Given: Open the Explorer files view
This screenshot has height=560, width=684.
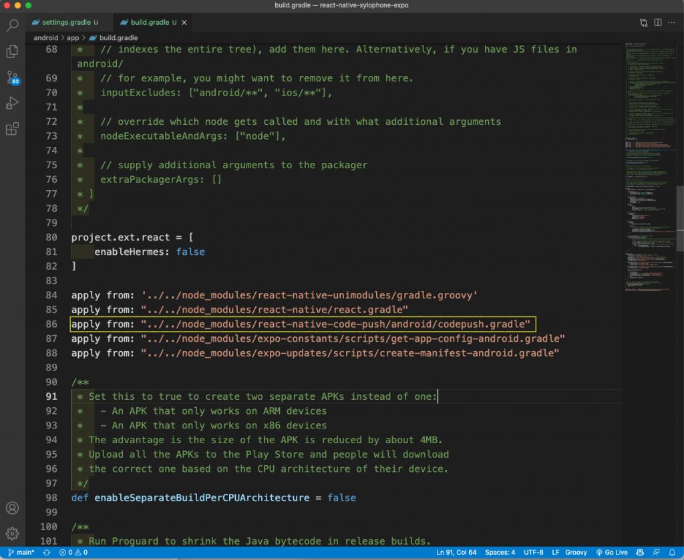Looking at the screenshot, I should 12,51.
